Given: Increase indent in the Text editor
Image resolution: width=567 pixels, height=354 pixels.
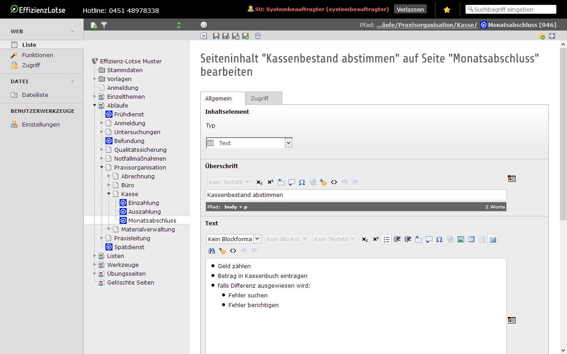Looking at the screenshot, I should 408,239.
